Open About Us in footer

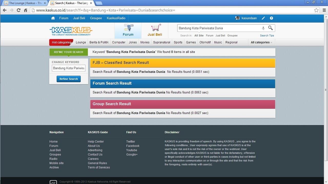tap(94, 146)
